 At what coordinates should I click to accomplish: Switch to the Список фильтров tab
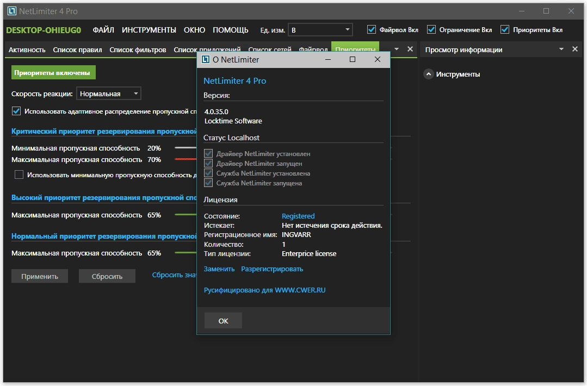pos(138,50)
